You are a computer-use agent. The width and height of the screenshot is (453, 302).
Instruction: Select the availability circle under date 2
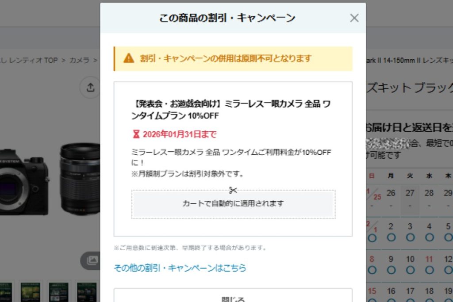391,237
